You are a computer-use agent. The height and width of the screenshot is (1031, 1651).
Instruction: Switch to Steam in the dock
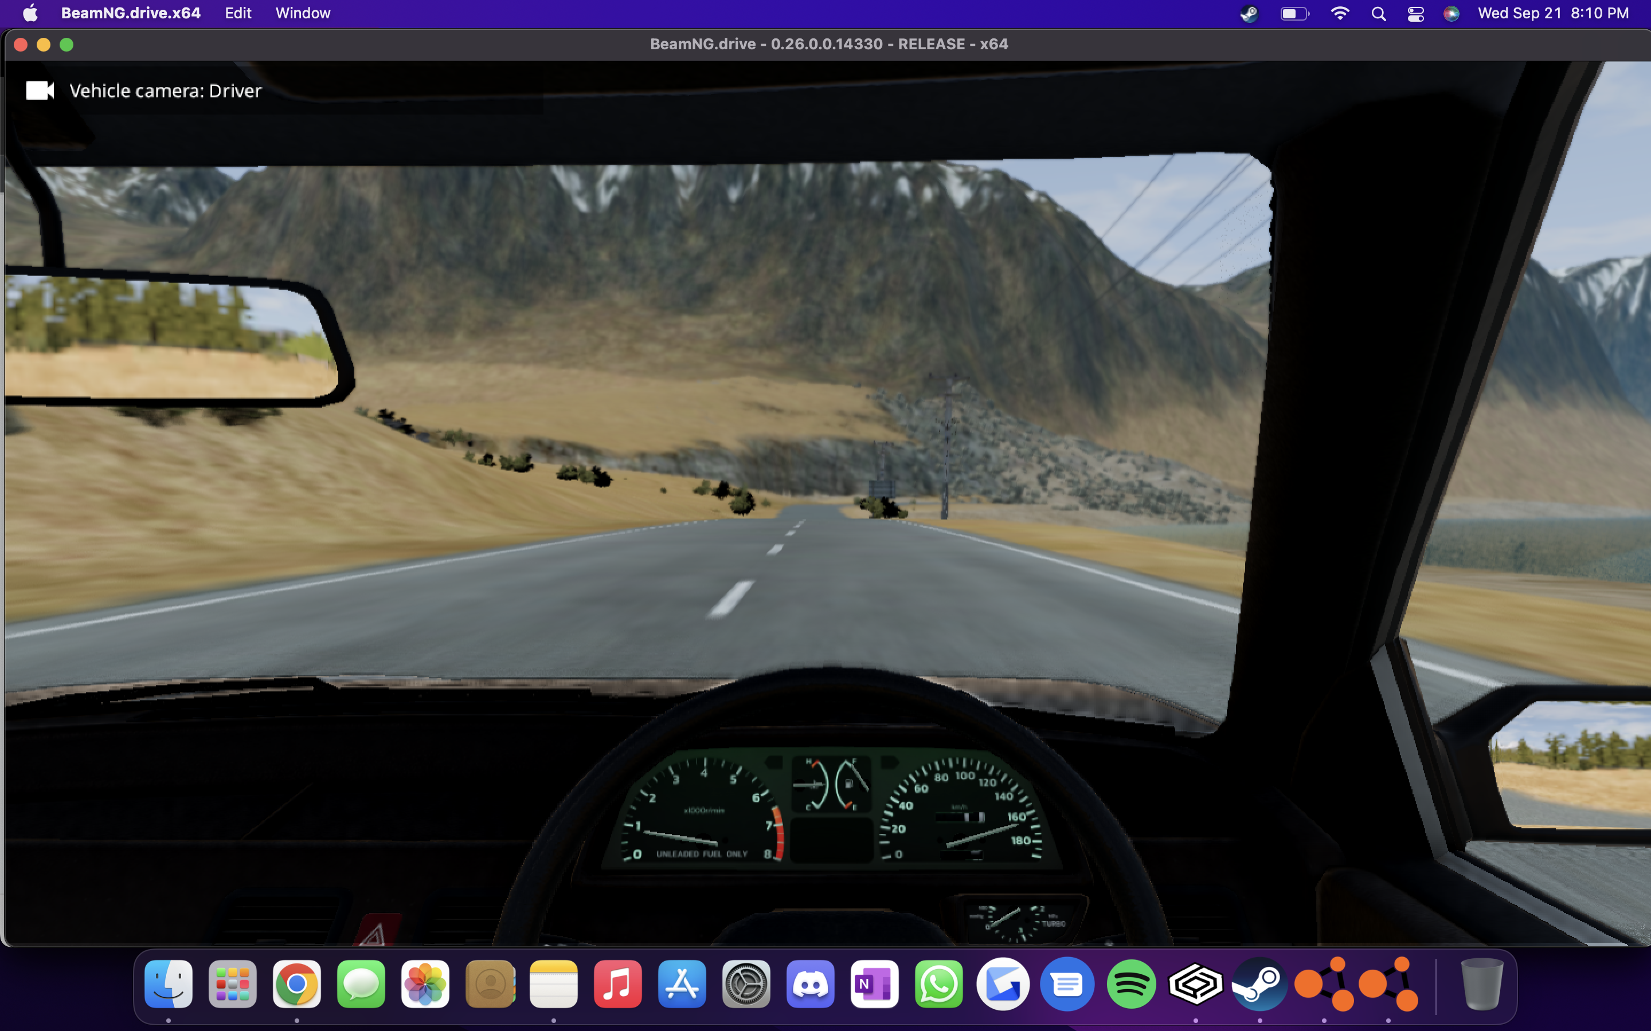[x=1259, y=984]
